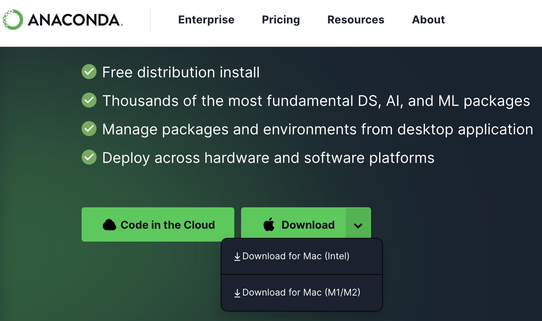542x321 pixels.
Task: Click the check icon next to Deploy across hardware
Action: pos(89,157)
